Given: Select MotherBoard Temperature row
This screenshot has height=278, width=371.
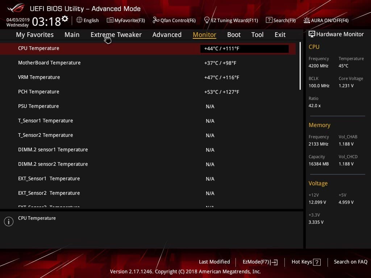Looking at the screenshot, I should pos(148,63).
